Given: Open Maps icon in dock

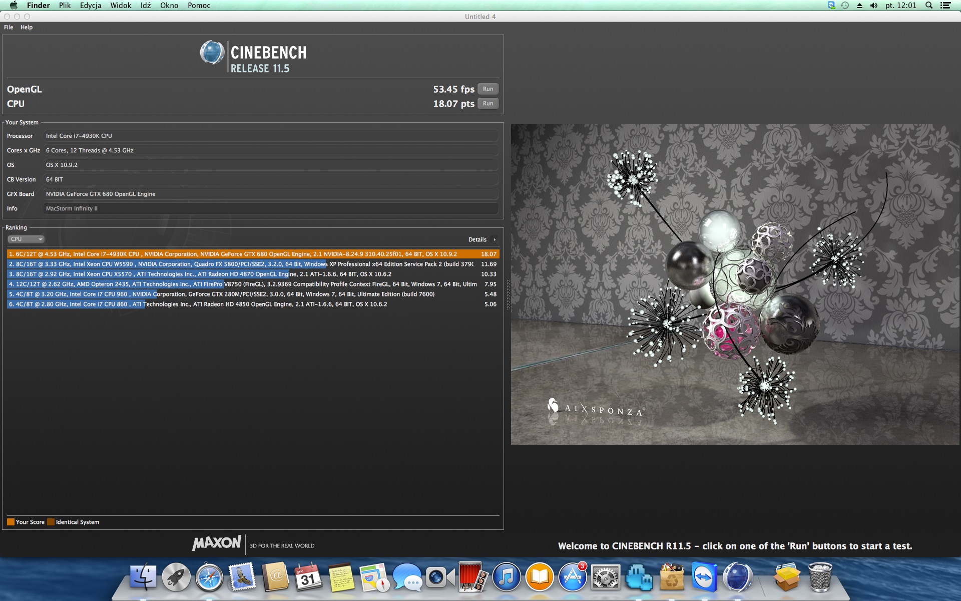Looking at the screenshot, I should pos(374,577).
